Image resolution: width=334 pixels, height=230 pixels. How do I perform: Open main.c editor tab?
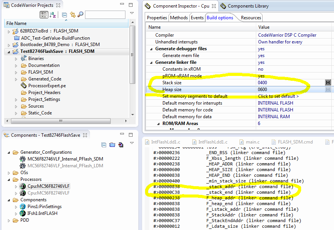point(249,142)
